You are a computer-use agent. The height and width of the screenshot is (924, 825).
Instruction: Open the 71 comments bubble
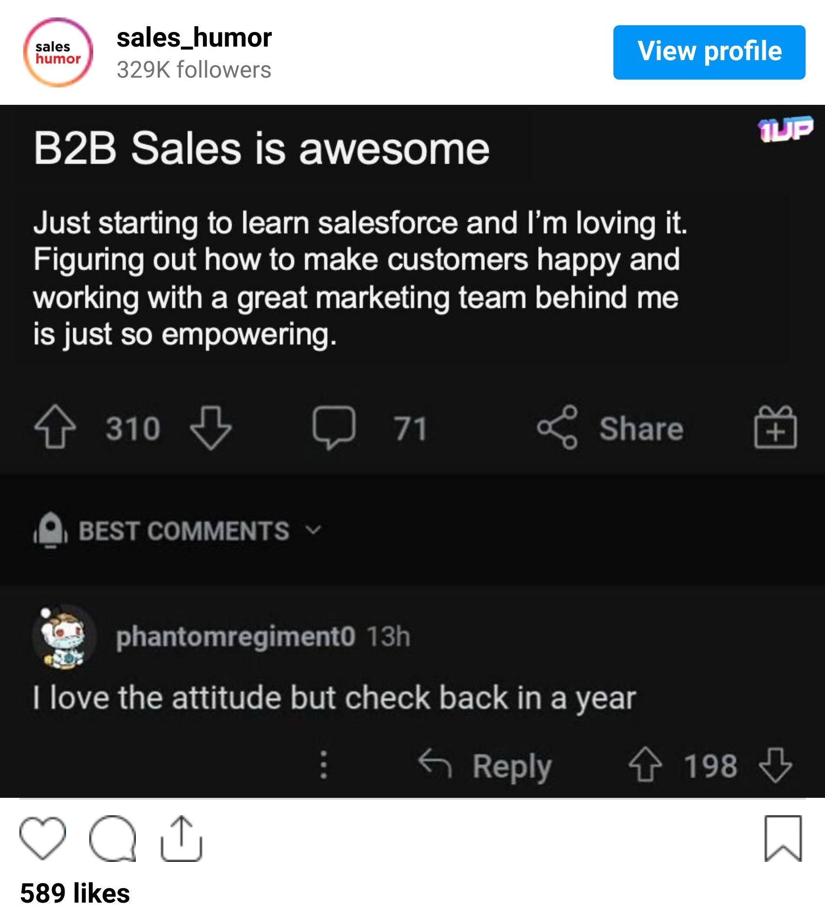pos(334,427)
